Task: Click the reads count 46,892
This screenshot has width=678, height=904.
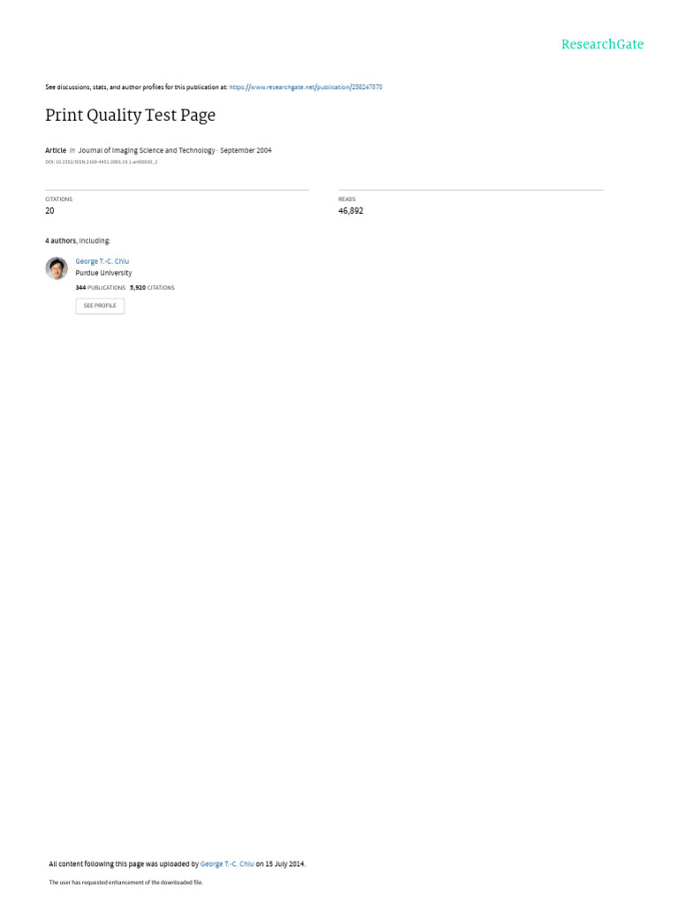Action: click(350, 210)
